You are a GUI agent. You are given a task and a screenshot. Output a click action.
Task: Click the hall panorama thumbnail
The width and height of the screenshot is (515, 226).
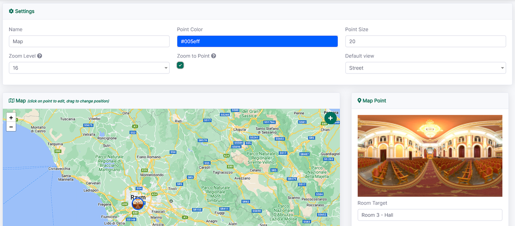[x=430, y=156]
